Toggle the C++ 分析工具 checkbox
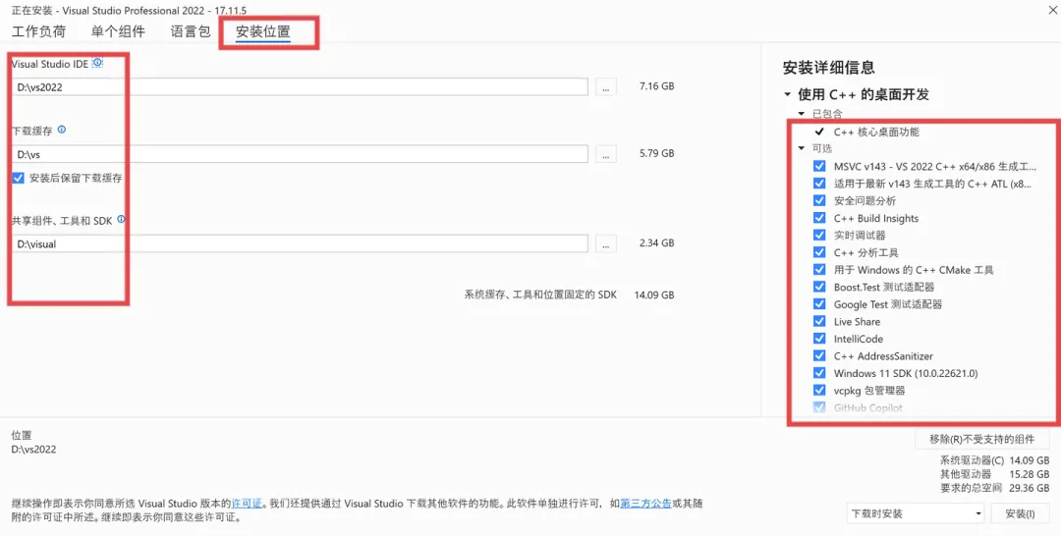 [819, 252]
